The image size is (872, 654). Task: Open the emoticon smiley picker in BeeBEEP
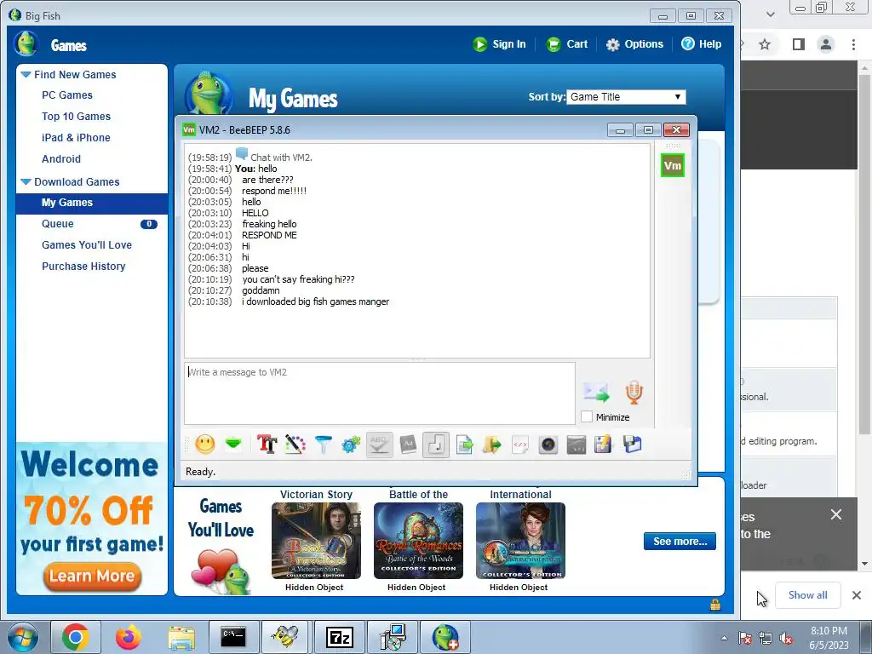pos(205,445)
